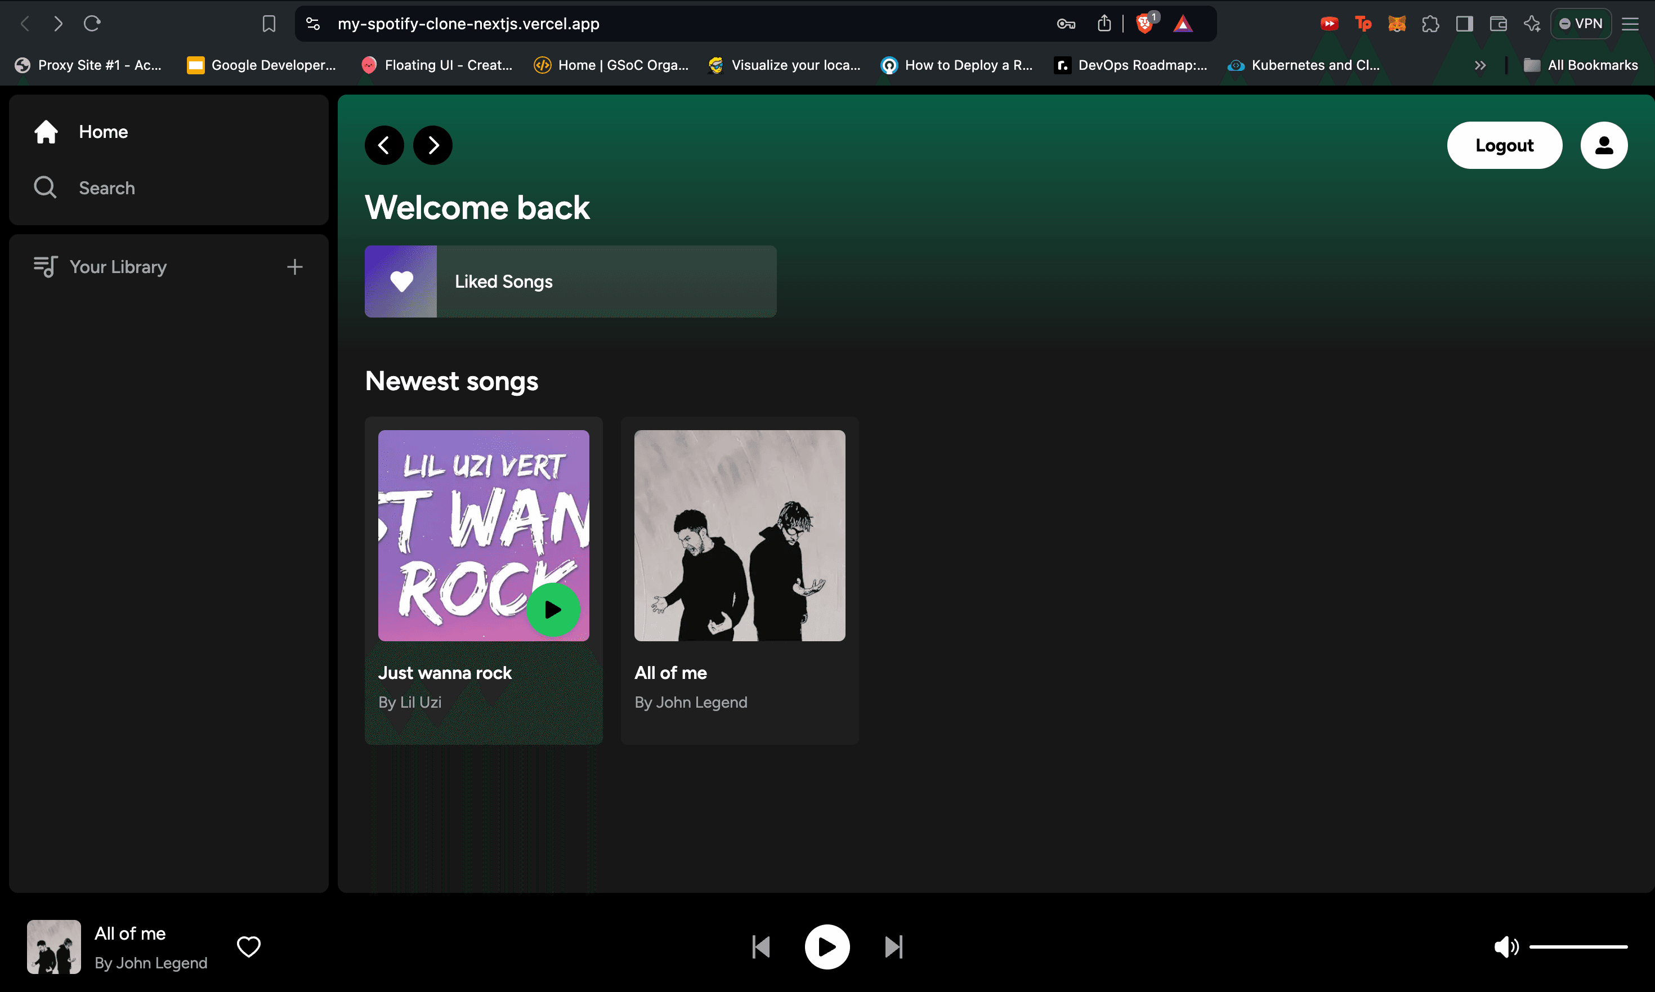This screenshot has width=1655, height=992.
Task: Open Your Library section
Action: [x=117, y=266]
